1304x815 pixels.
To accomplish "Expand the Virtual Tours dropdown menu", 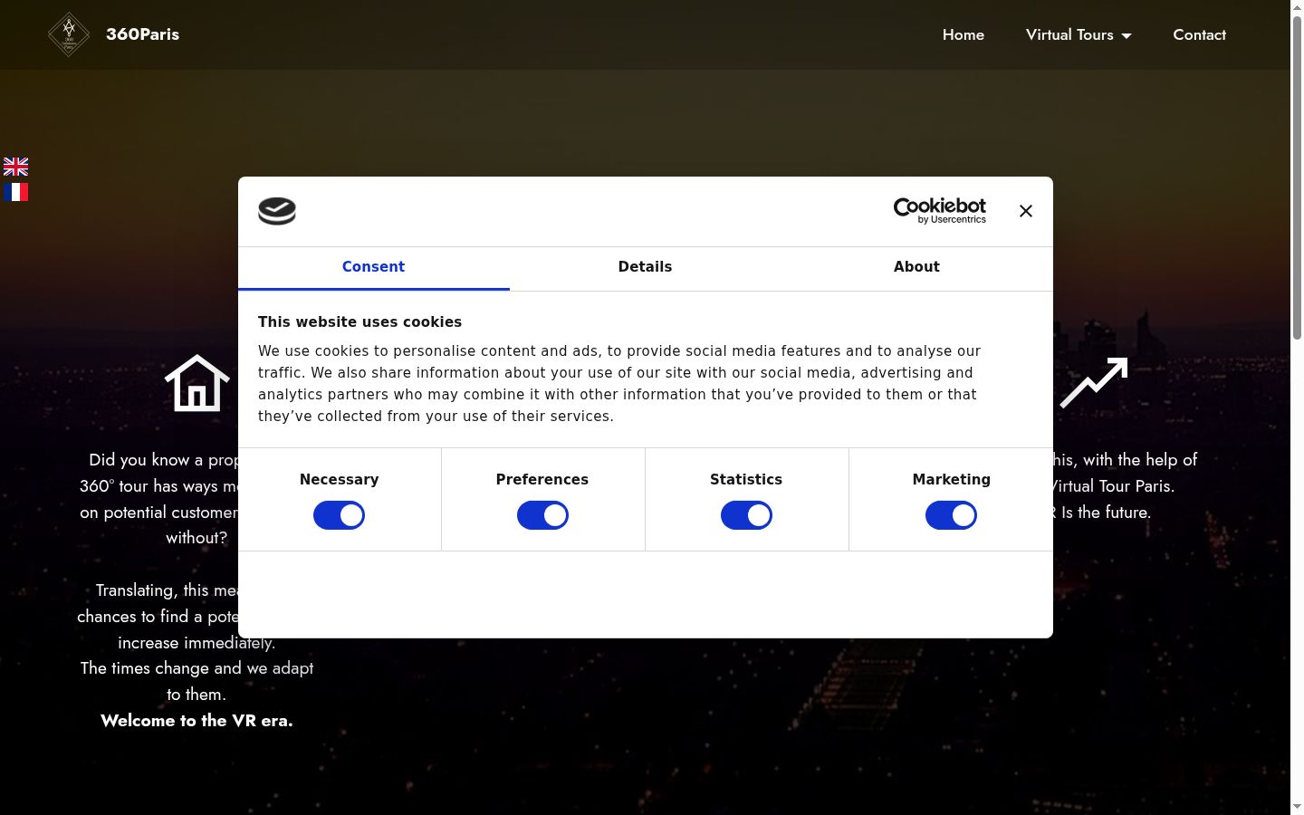I will click(1079, 34).
